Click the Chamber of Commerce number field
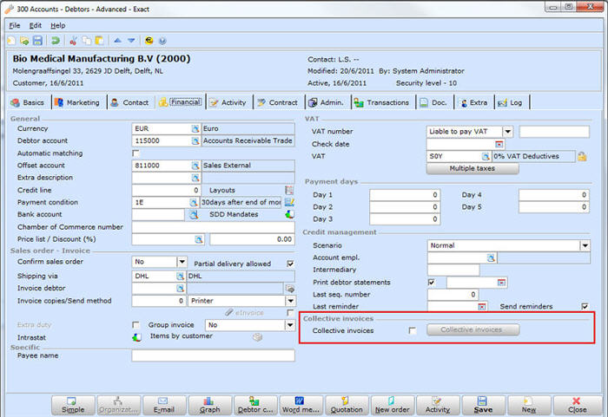Screen dimensions: 608x417 click(214, 227)
